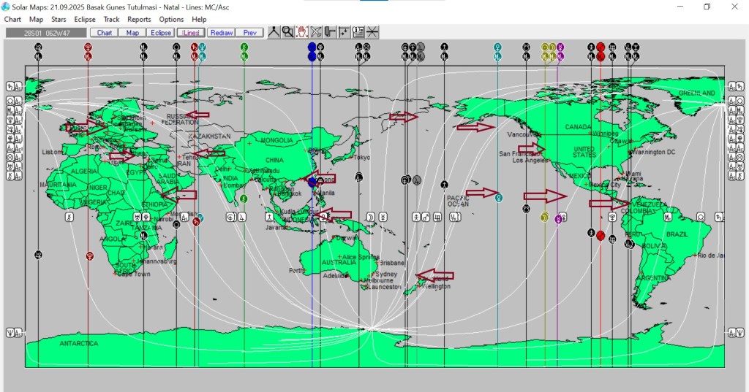The width and height of the screenshot is (749, 392).
Task: Click the Prev button
Action: 249,32
